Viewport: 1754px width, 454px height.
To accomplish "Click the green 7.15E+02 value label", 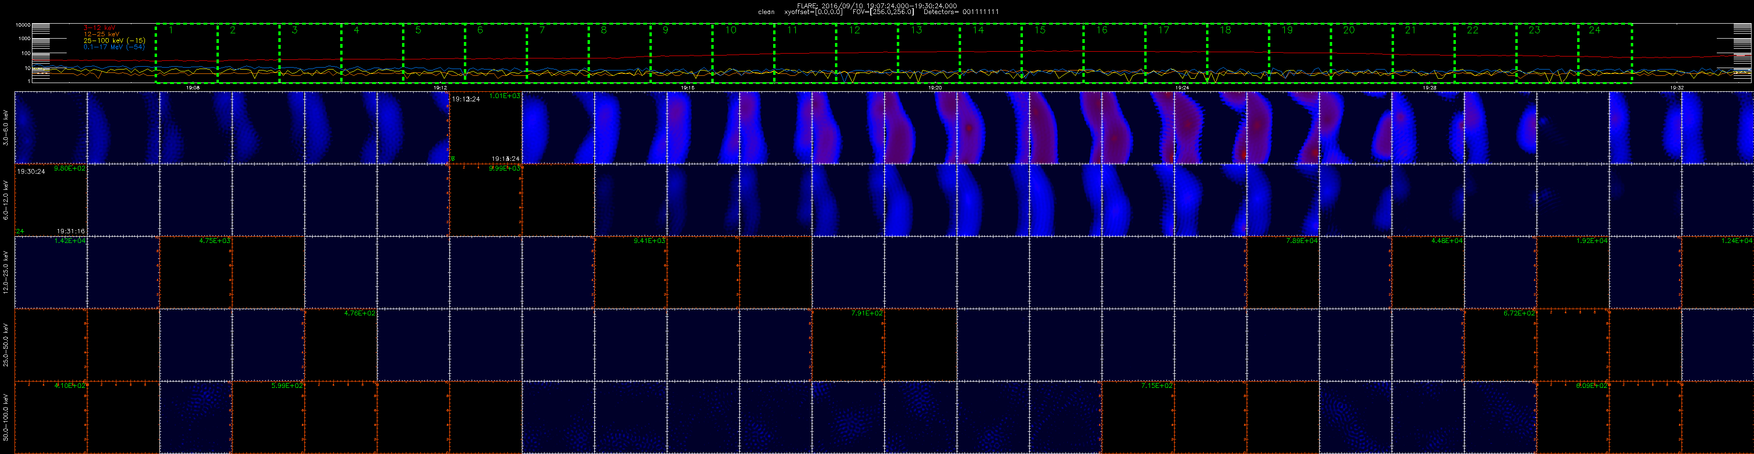I will (x=1157, y=386).
